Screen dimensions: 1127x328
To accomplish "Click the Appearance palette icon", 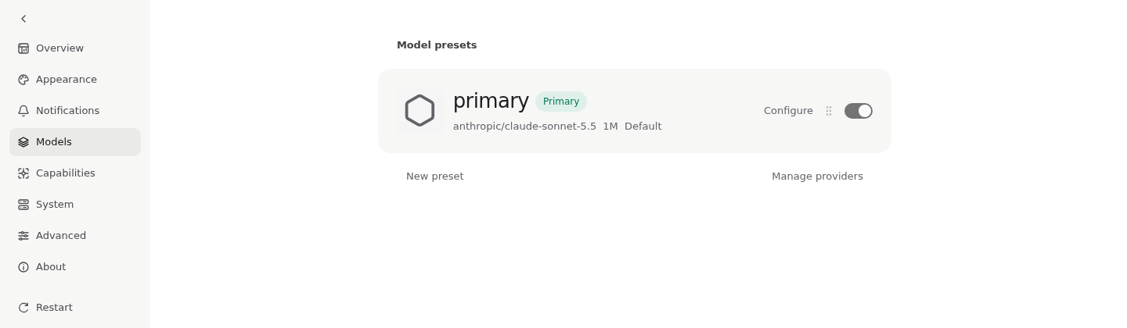I will (23, 80).
